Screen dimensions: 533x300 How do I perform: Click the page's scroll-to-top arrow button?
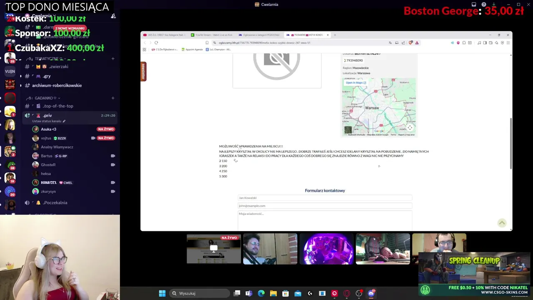(502, 223)
